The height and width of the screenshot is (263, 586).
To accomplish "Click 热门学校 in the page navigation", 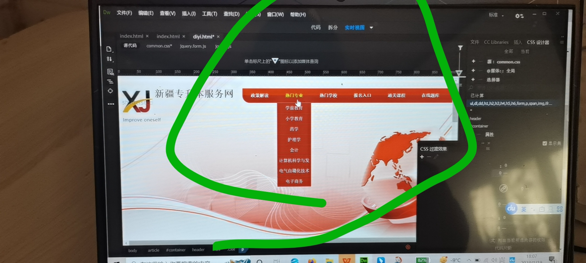I will tap(328, 95).
